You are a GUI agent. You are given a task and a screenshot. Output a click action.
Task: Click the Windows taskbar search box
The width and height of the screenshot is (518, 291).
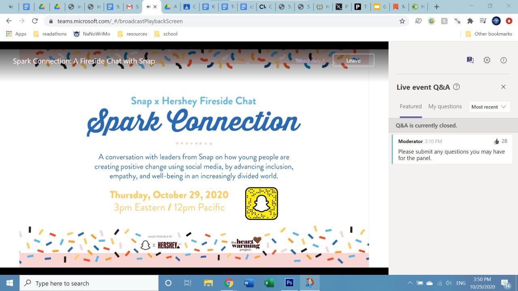coord(89,283)
